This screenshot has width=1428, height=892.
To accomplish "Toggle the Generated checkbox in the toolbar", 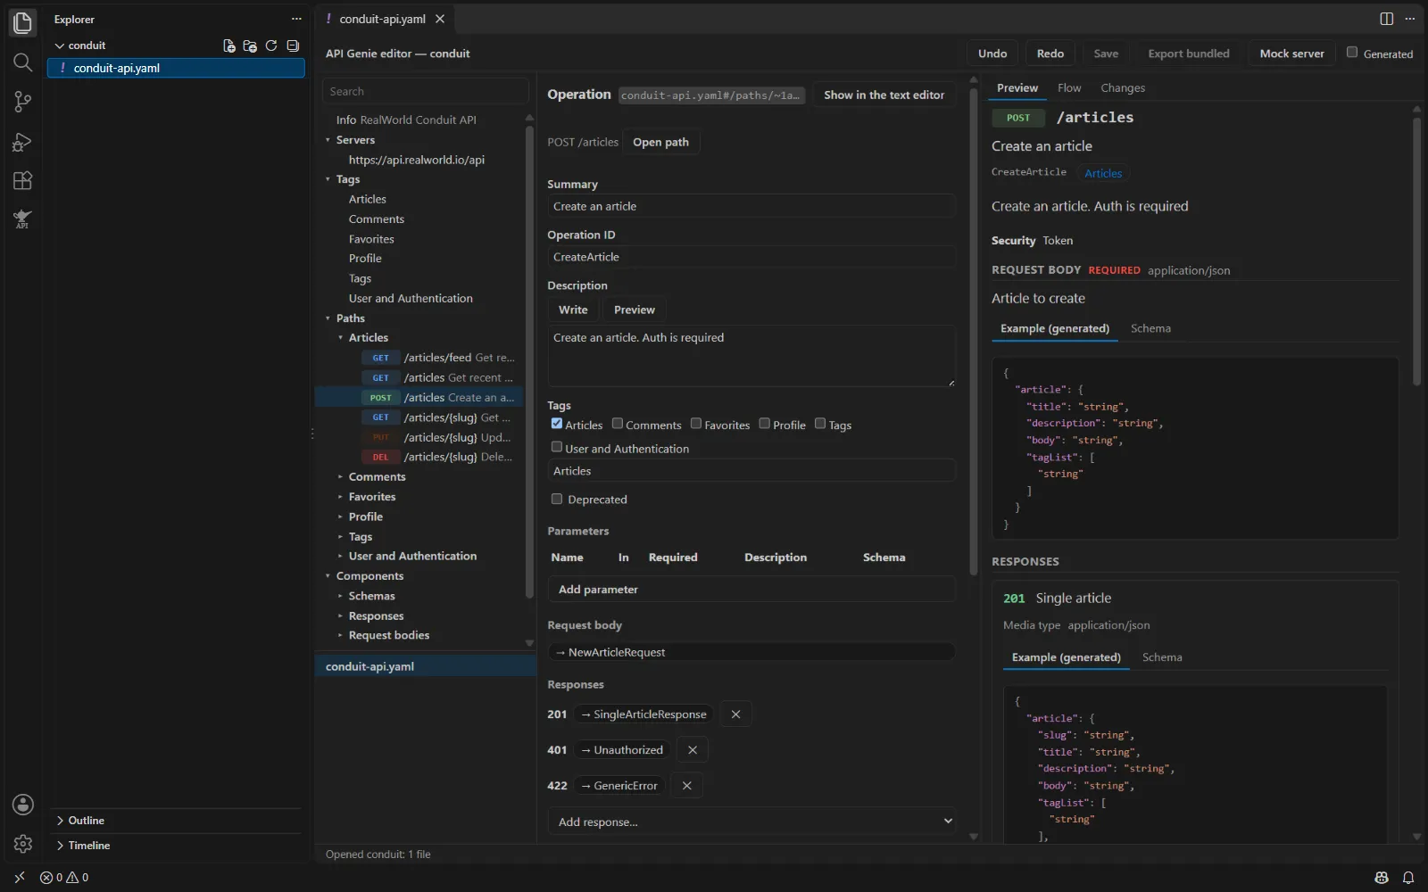I will (x=1352, y=53).
